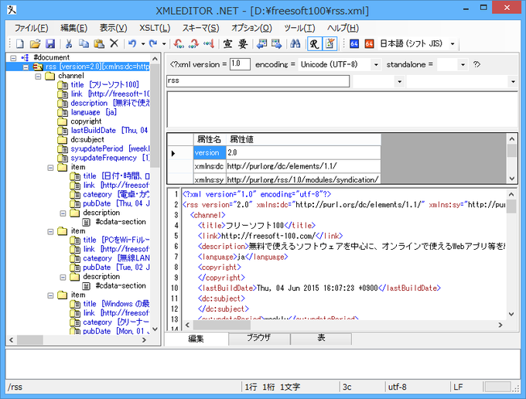Click the 属性値 column header
Viewport: 526px width, 399px height.
tap(303, 139)
